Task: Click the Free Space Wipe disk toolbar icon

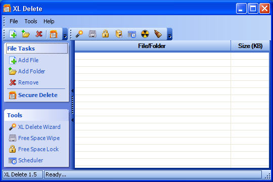Action: tap(93, 34)
